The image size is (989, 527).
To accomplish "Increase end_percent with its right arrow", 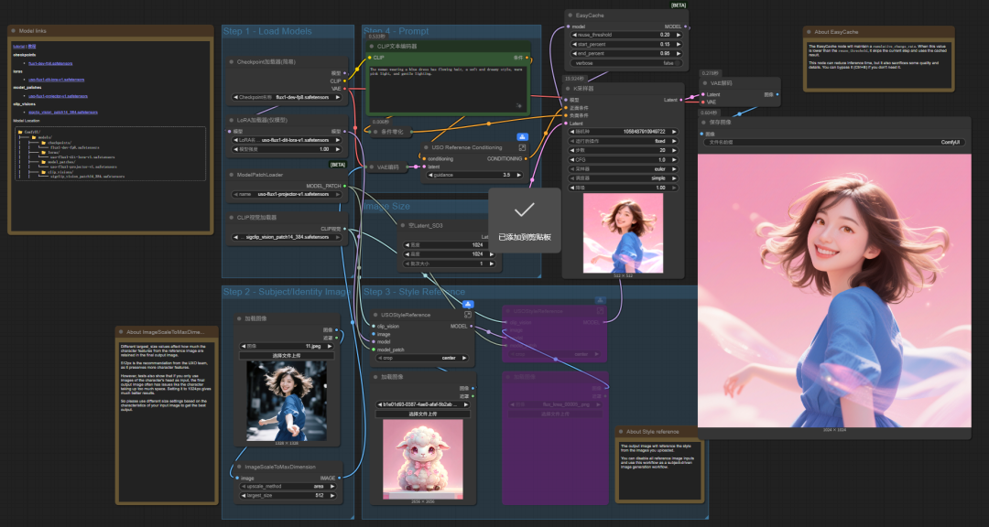I will point(679,54).
